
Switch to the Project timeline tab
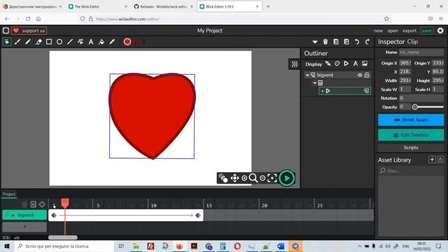[x=9, y=195]
